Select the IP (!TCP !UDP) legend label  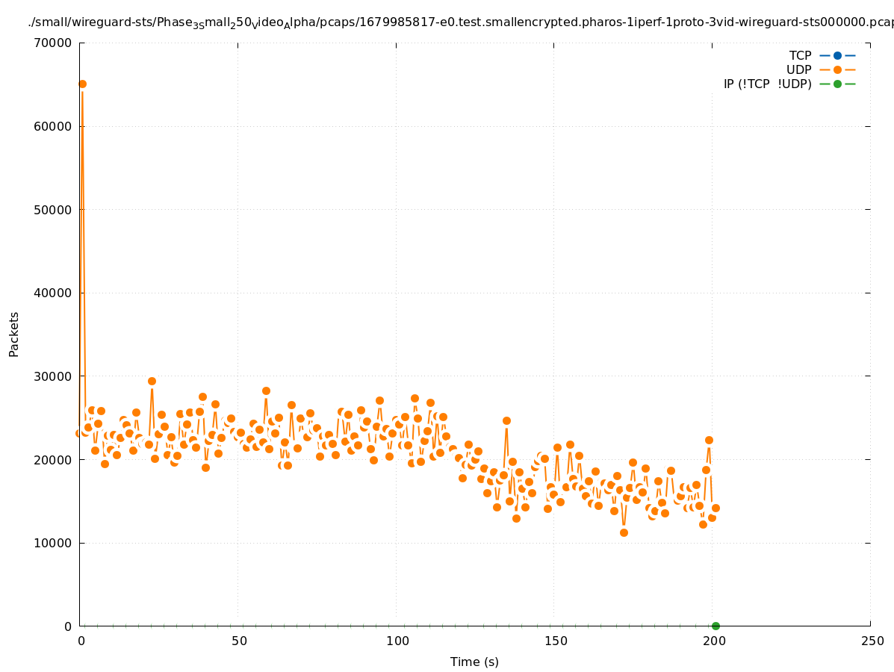point(767,84)
